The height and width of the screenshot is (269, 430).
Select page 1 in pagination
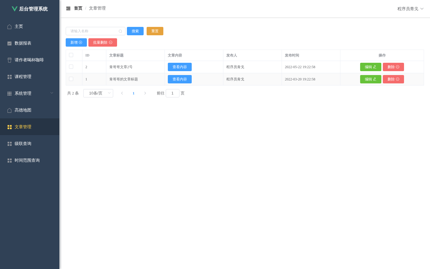coord(133,93)
